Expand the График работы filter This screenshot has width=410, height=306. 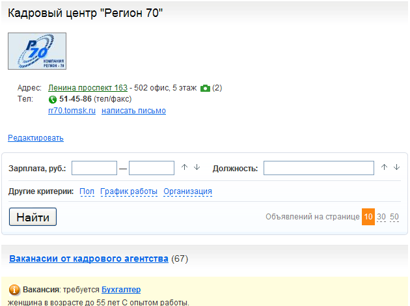pos(129,191)
